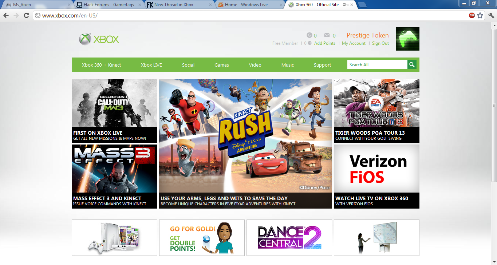
Task: Open the Social menu
Action: tap(188, 65)
